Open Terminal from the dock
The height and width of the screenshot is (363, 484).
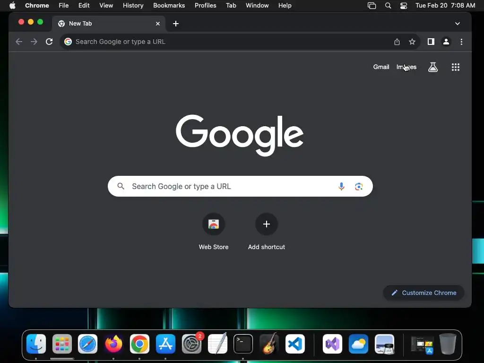(243, 344)
